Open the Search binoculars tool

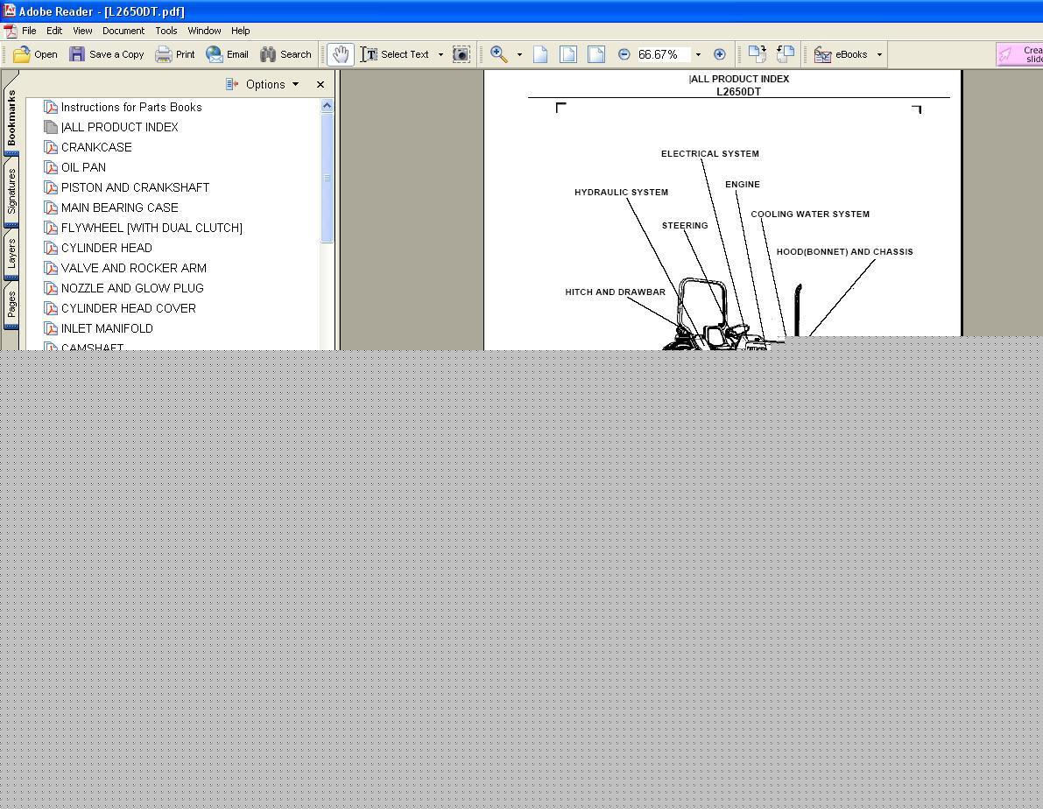tap(285, 54)
